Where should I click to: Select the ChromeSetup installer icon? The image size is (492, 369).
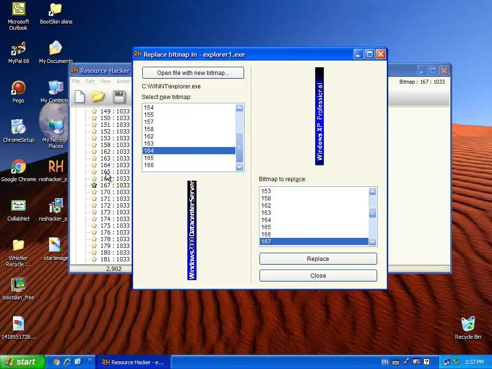[18, 131]
